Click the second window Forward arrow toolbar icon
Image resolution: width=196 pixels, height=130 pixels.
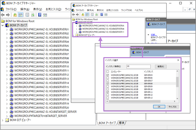pos(78,15)
